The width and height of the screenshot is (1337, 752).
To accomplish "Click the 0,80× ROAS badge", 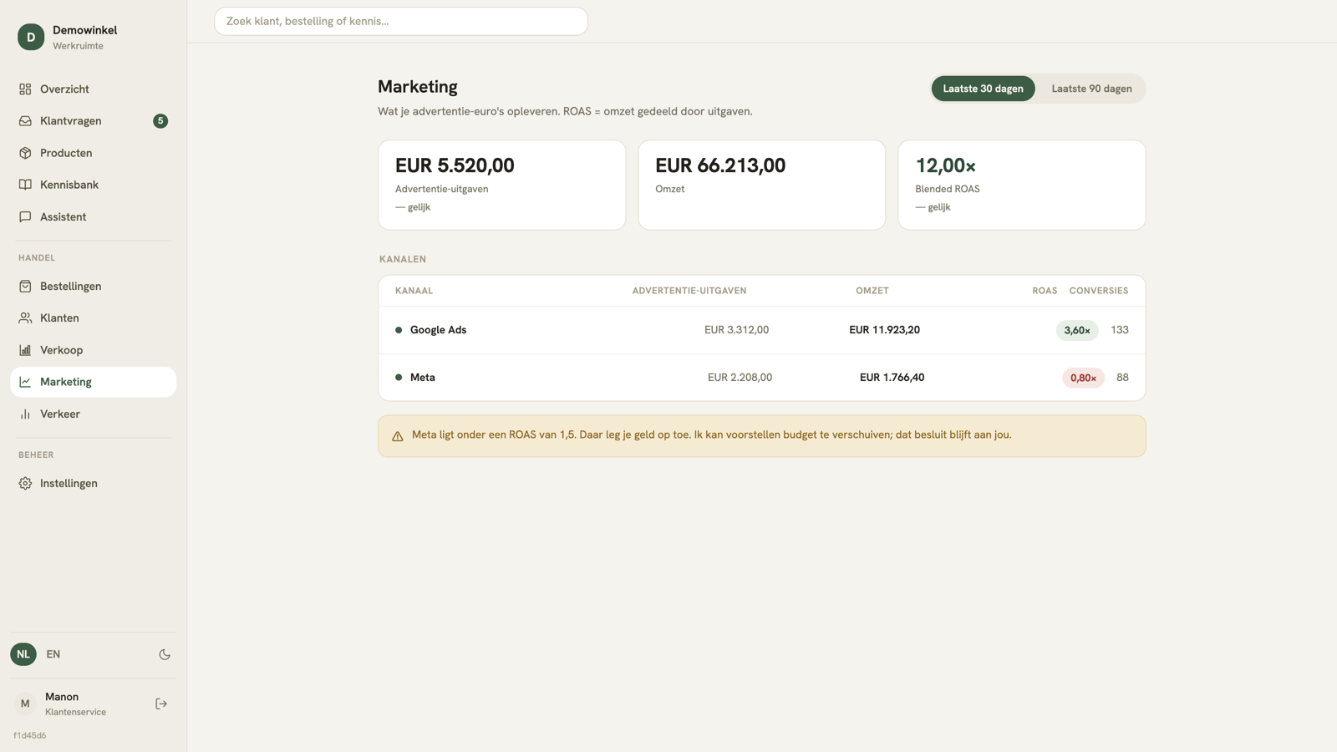I will coord(1083,378).
